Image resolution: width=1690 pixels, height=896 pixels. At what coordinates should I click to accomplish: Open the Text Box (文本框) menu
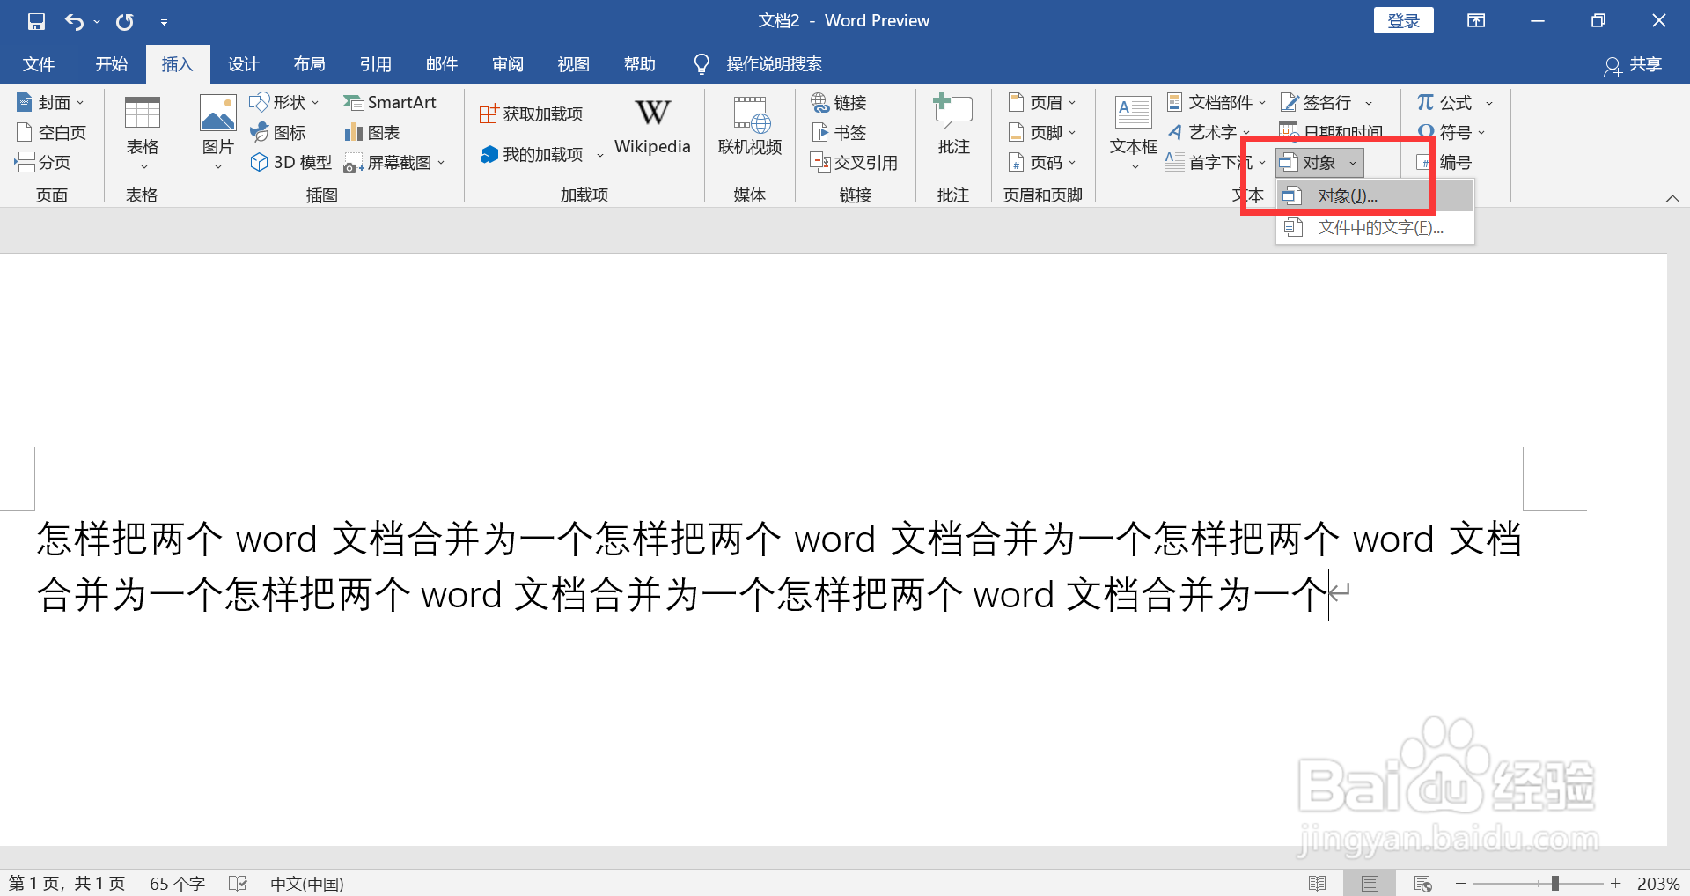click(1133, 132)
